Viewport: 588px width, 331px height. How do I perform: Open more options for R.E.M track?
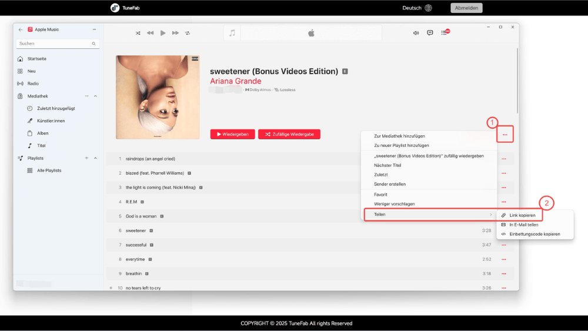[x=504, y=202]
